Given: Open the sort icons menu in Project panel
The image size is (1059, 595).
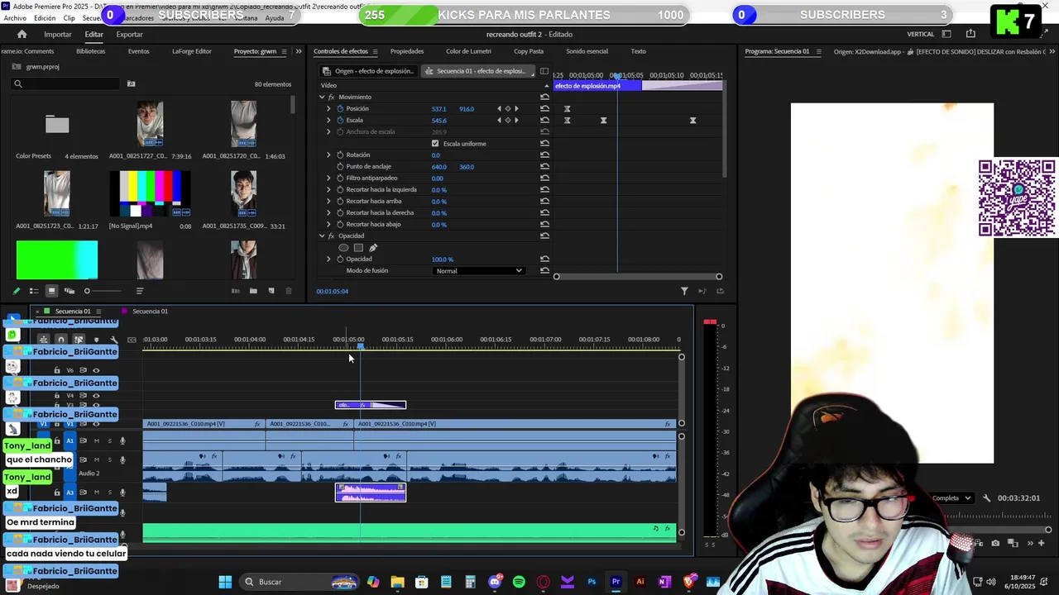Looking at the screenshot, I should 139,291.
